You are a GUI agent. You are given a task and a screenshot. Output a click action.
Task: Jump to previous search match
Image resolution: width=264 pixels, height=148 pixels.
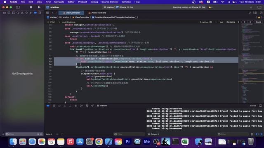(244, 22)
